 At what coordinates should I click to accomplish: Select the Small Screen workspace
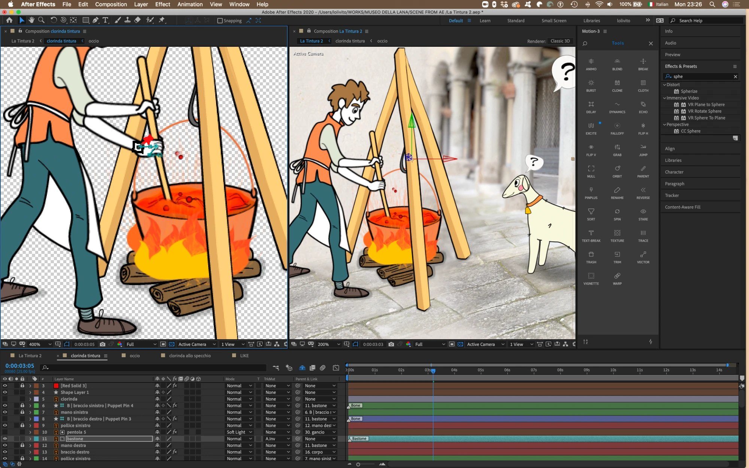coord(554,21)
